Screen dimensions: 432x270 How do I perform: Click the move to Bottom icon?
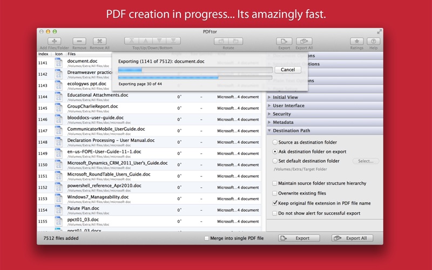click(173, 41)
